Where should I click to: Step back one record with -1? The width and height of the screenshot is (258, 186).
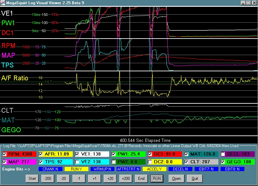coord(79,179)
